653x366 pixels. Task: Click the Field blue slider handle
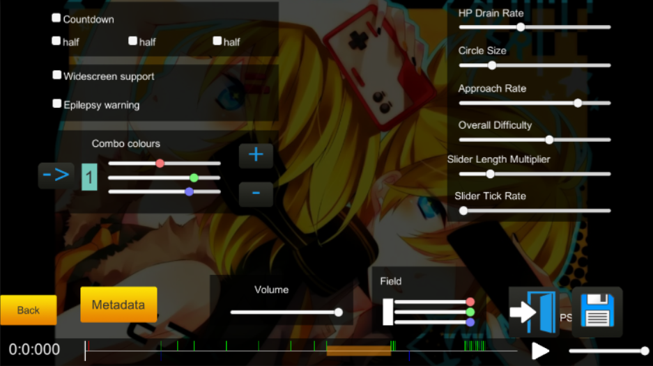pyautogui.click(x=470, y=322)
